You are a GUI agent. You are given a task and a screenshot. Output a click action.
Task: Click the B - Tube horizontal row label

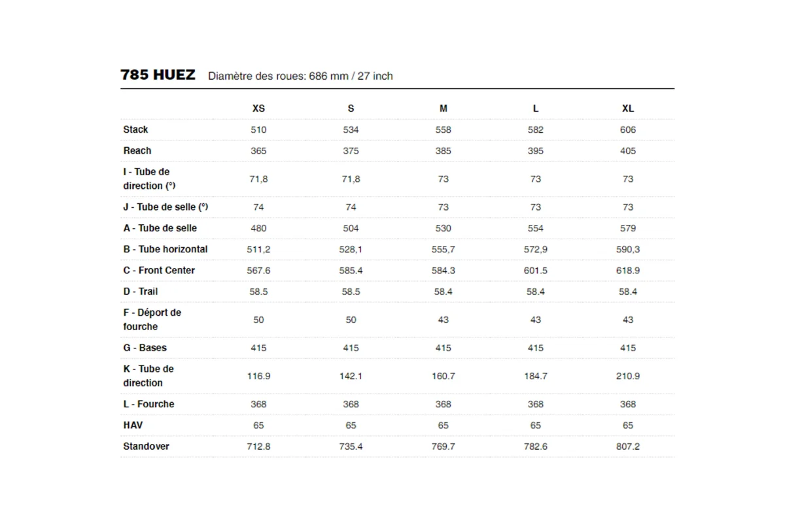coord(166,249)
